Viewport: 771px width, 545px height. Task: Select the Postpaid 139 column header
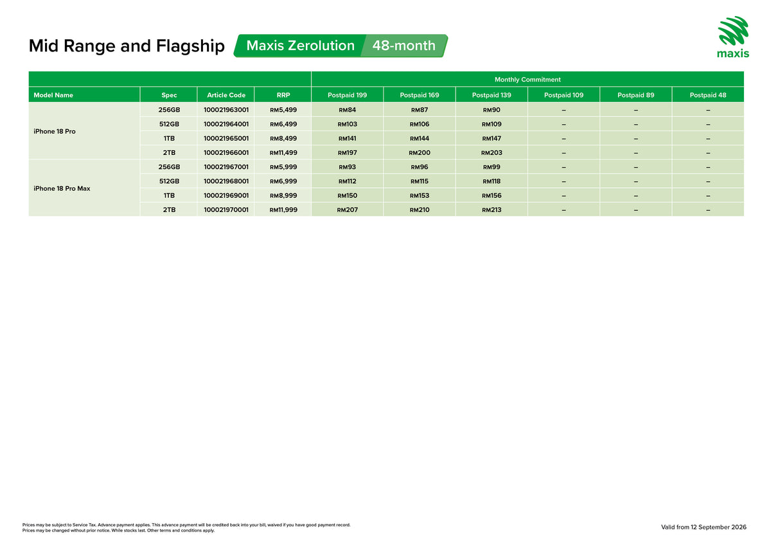pos(492,95)
